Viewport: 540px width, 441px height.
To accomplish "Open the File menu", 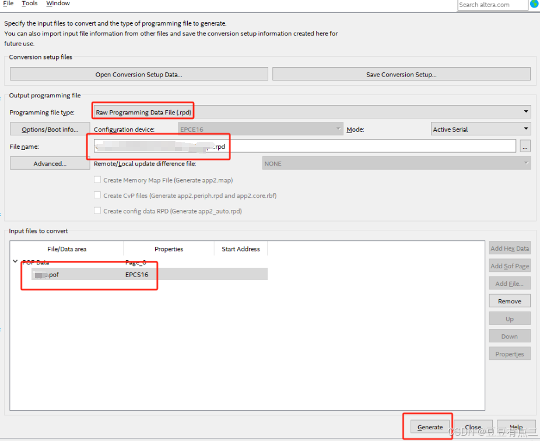I will tap(8, 3).
